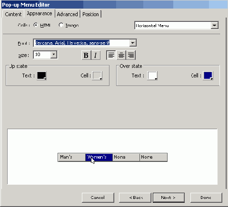The image size is (228, 207).
Task: Click the Men's cell in the preview
Action: (x=72, y=157)
